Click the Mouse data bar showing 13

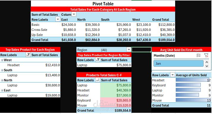click(x=193, y=100)
